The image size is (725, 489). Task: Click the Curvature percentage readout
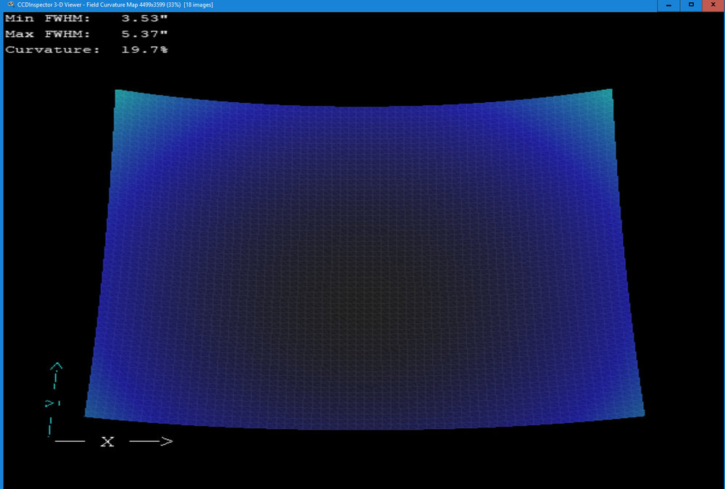(145, 49)
